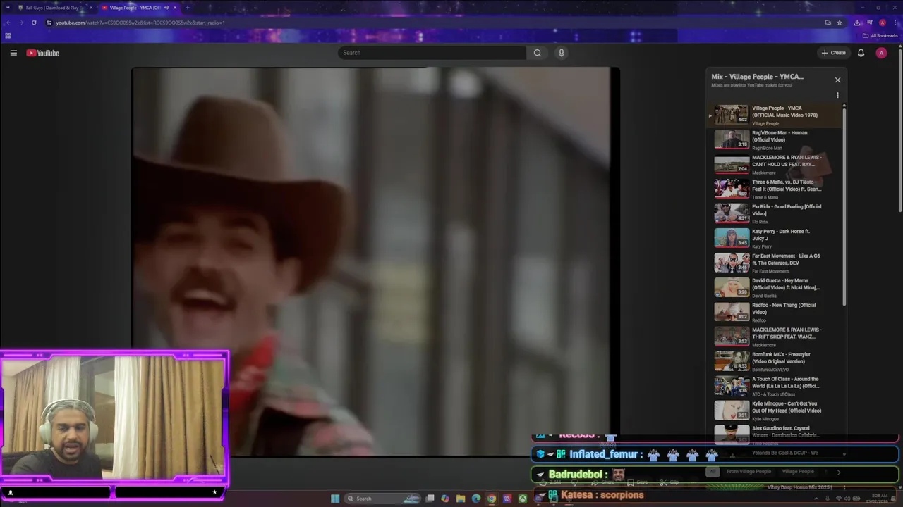Open the Chrome three-dot menu
The width and height of the screenshot is (903, 507).
click(895, 23)
